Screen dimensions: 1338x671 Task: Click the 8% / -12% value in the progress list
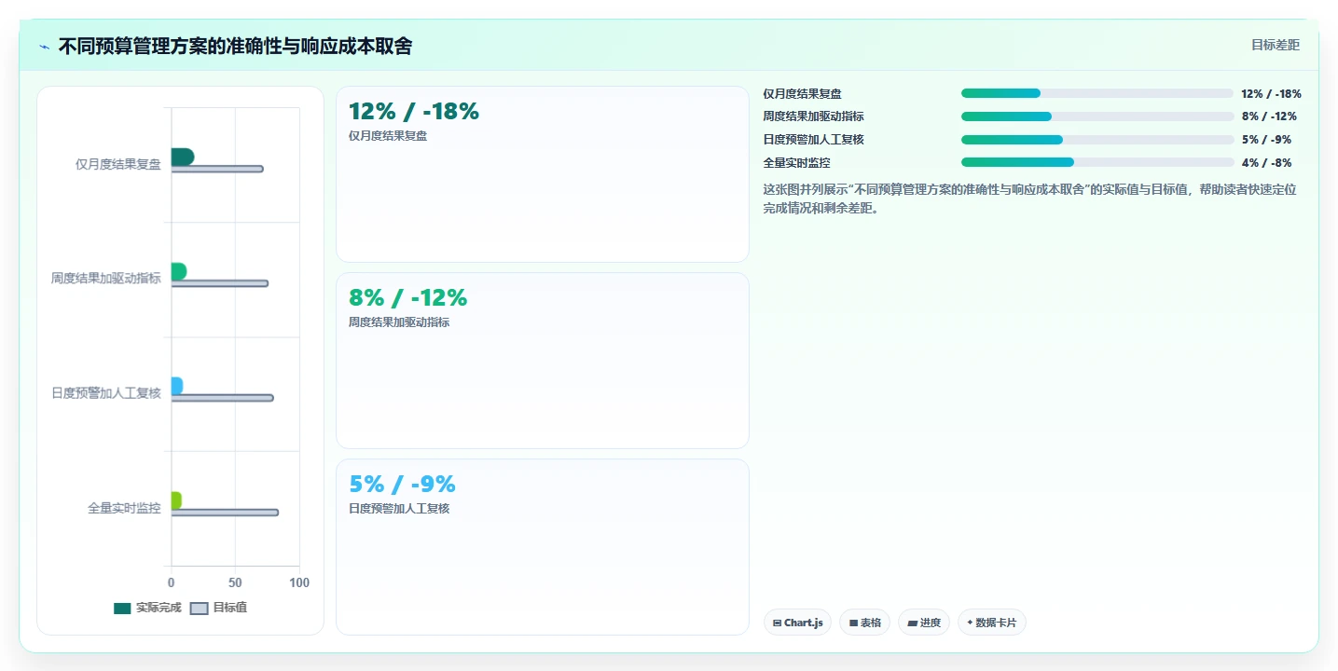pyautogui.click(x=1269, y=116)
